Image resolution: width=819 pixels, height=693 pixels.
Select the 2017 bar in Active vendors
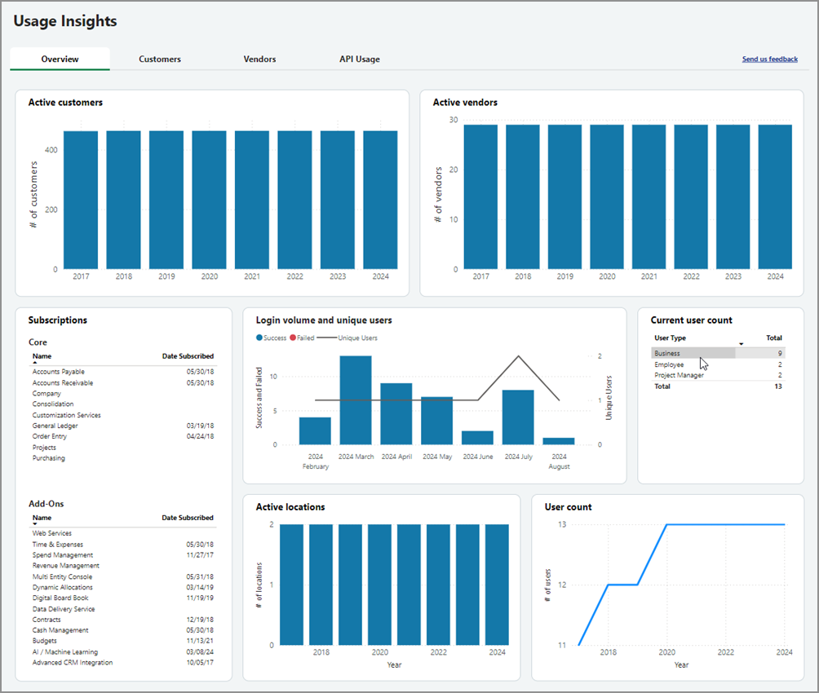480,196
